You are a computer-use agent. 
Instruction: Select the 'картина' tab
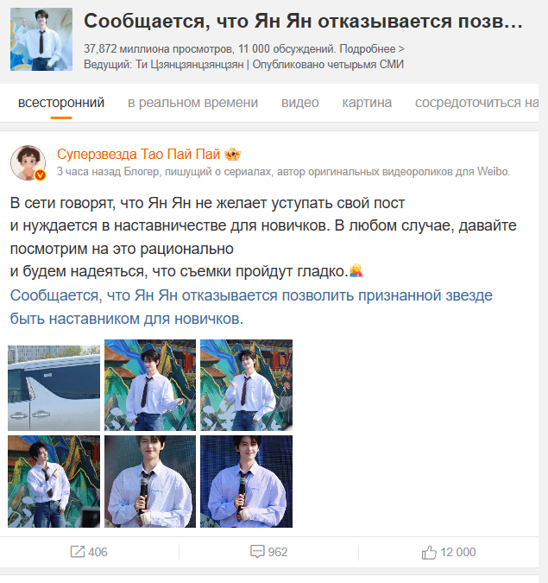point(367,103)
